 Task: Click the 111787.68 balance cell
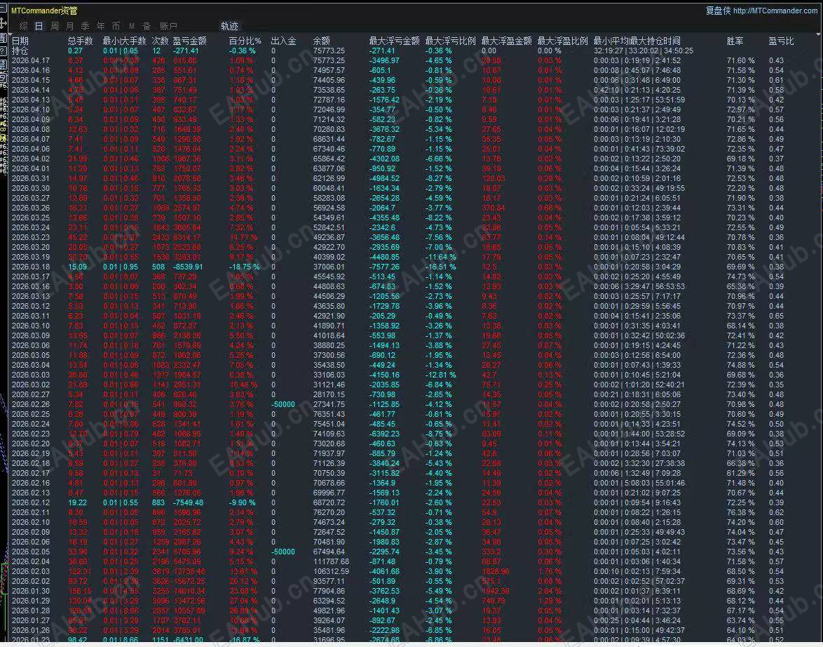click(331, 561)
